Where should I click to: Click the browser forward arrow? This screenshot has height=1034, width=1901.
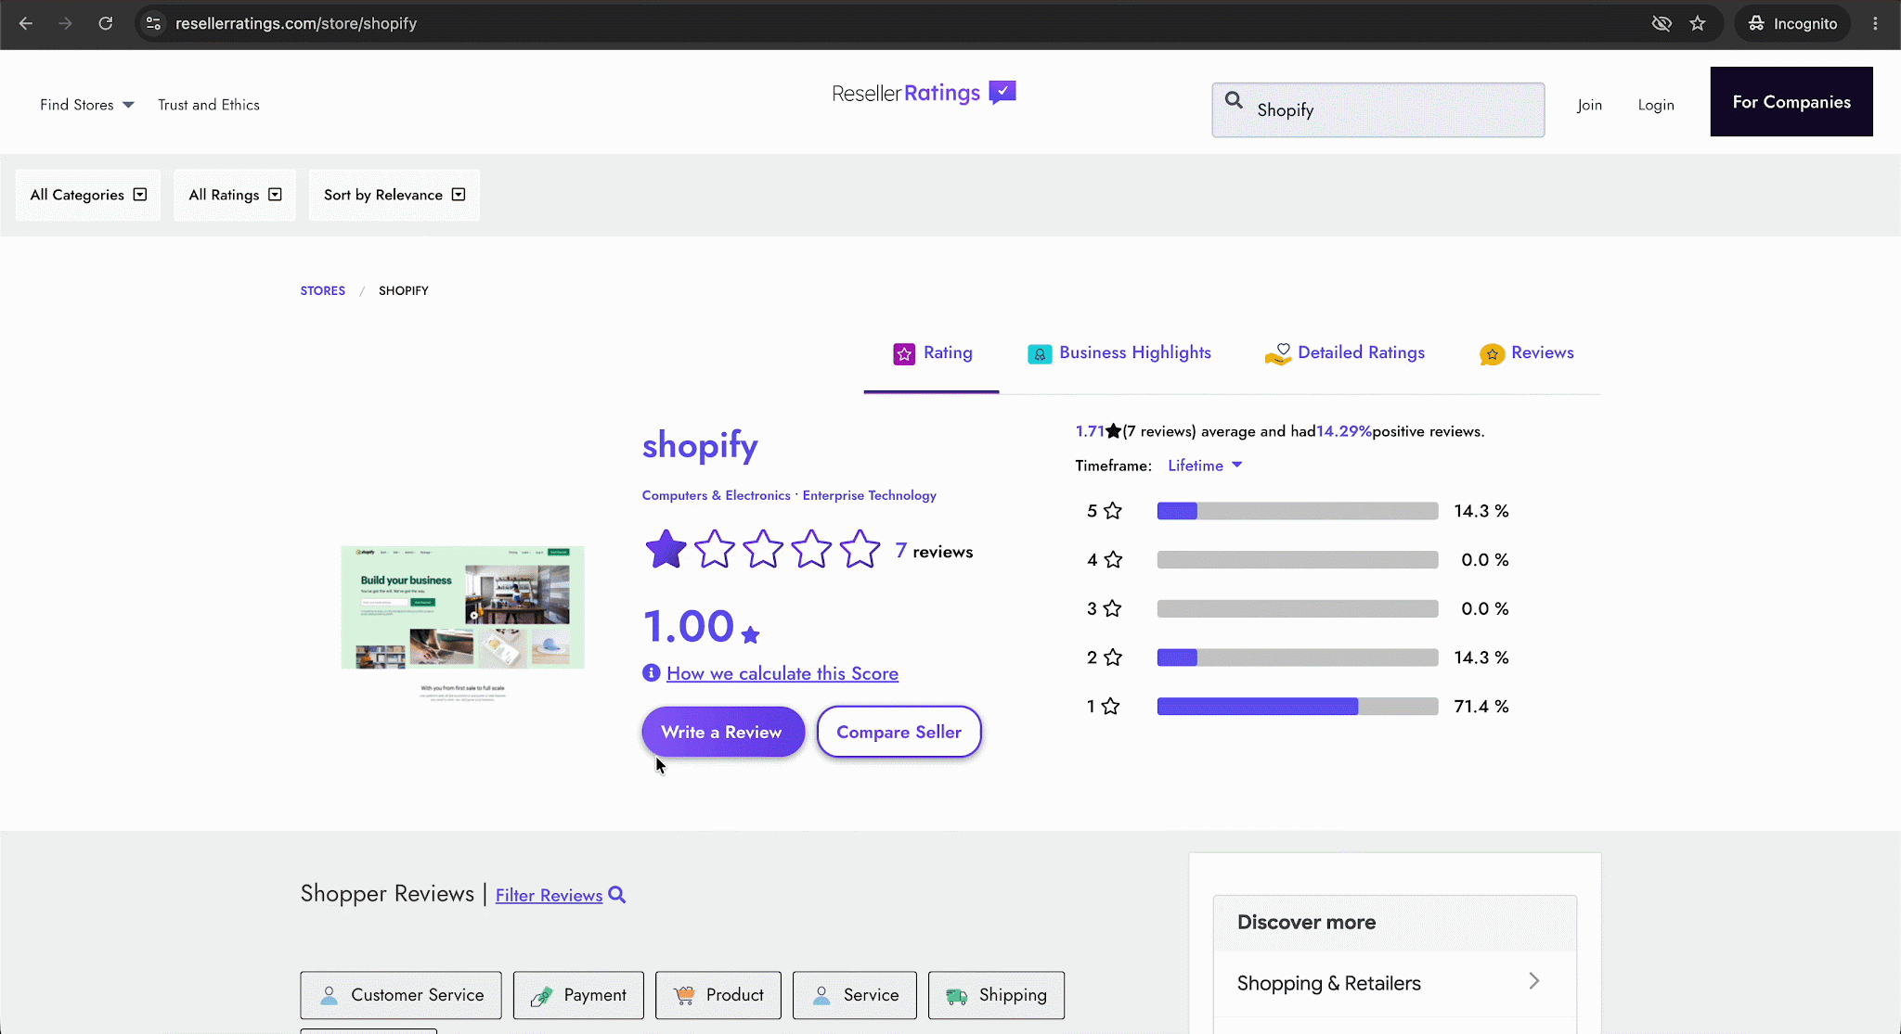65,23
